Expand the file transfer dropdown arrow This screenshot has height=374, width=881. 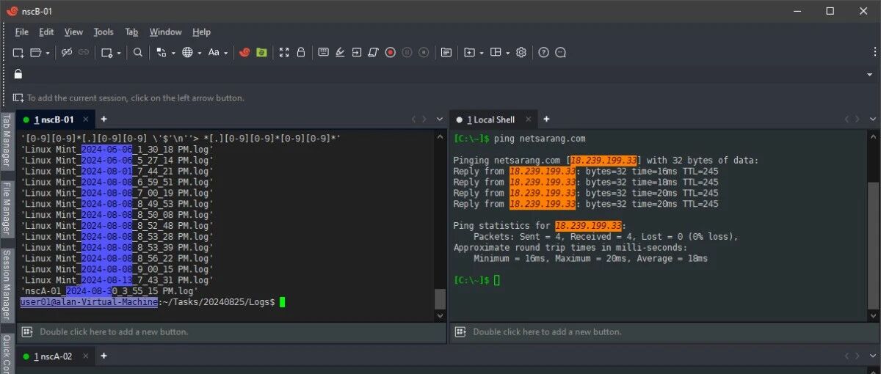tap(174, 53)
